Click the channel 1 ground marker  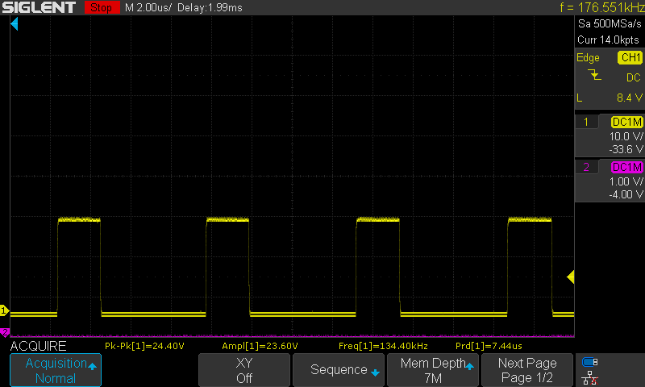tap(4, 310)
